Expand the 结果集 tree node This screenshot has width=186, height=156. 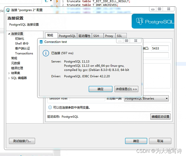[x=9, y=73]
